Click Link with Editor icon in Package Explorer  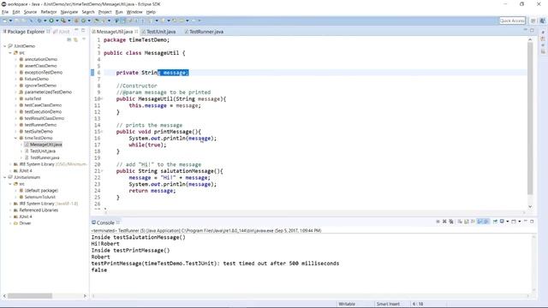(x=75, y=39)
